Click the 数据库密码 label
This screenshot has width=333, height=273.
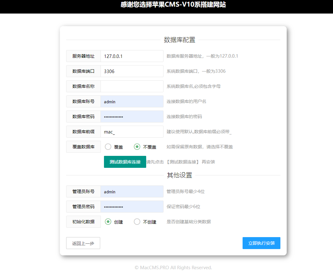click(x=83, y=117)
